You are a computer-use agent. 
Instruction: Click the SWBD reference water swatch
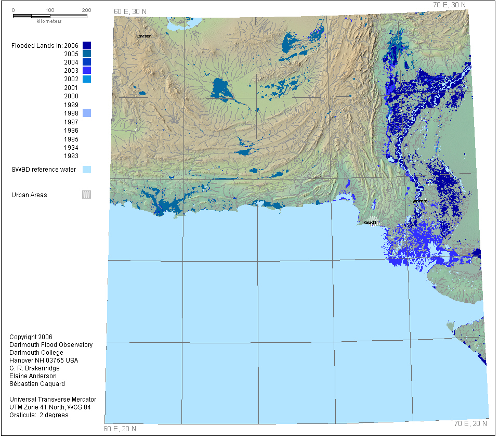coord(87,170)
